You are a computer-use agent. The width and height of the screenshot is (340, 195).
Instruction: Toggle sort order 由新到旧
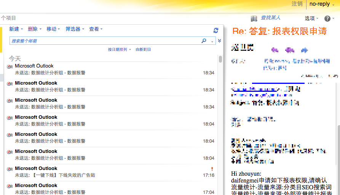click(x=143, y=49)
